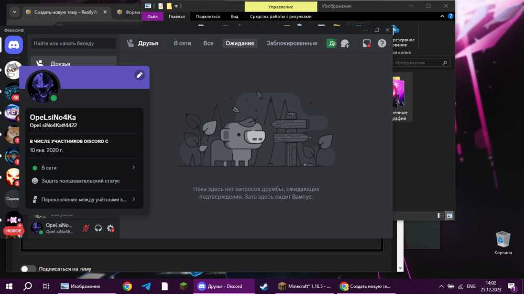Open 'Главная' ribbon tab in Explorer
Screen dimensions: 524x294
[177, 16]
